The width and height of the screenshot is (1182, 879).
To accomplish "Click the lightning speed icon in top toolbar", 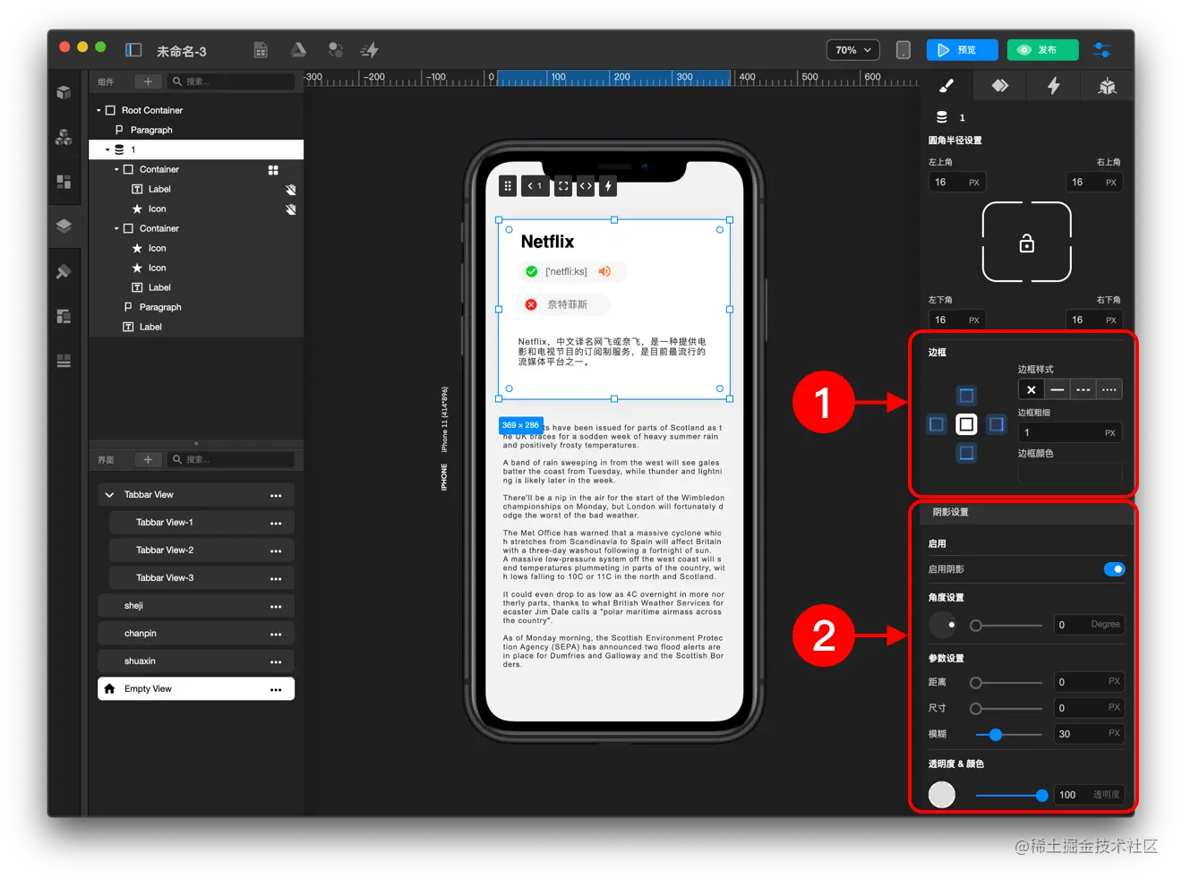I will click(x=369, y=50).
